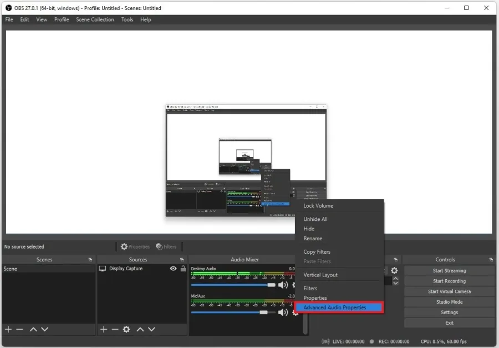
Task: Open the Profile menu
Action: point(62,19)
